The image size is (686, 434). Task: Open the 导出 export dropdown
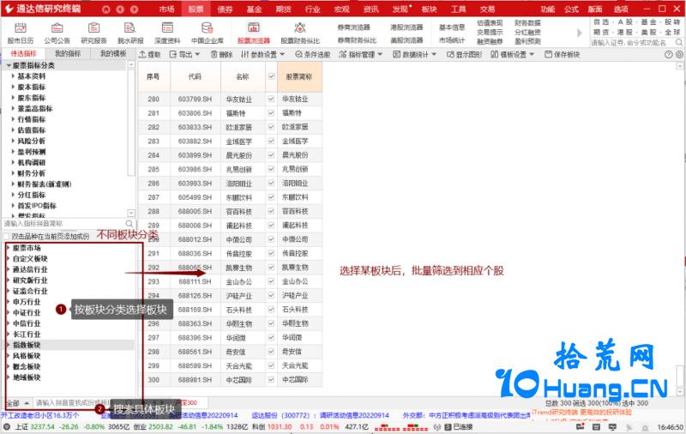tap(184, 54)
